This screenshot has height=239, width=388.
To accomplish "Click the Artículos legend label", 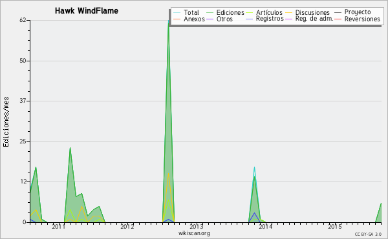I will click(x=269, y=12).
